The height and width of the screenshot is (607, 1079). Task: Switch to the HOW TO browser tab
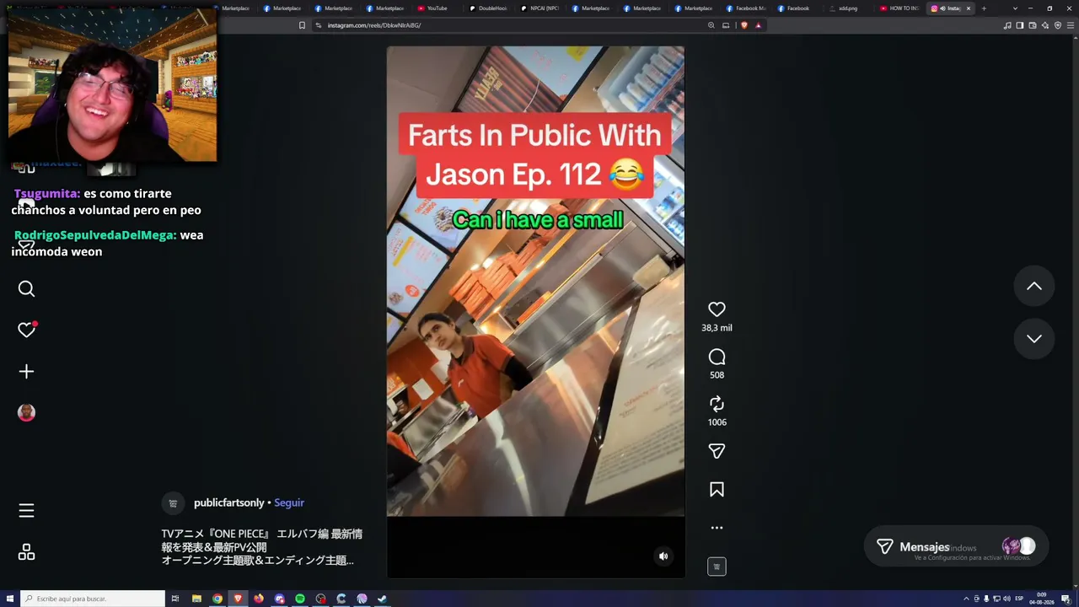[x=899, y=8]
